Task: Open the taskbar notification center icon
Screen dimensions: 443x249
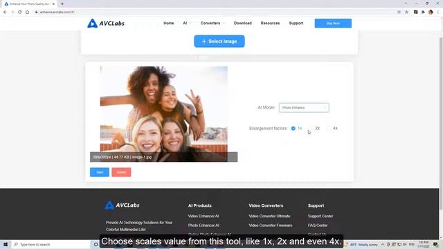Action: click(435, 244)
